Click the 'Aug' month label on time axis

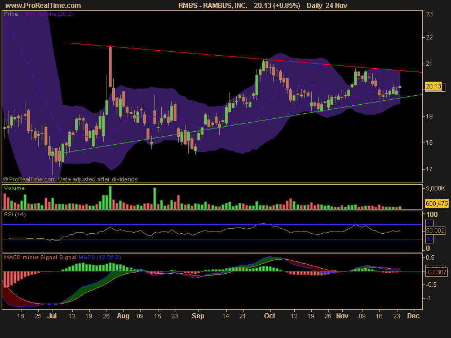coord(123,316)
